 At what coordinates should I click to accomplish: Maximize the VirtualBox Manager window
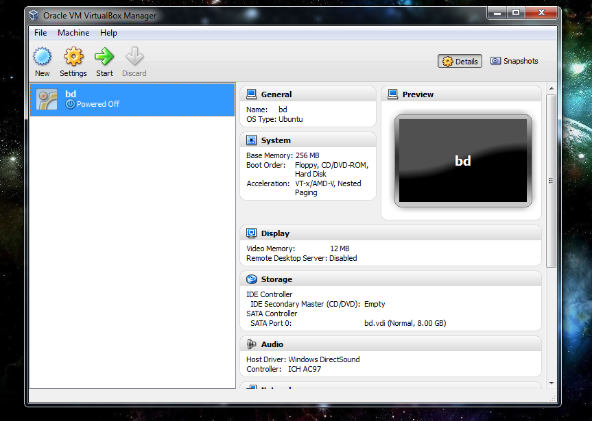[x=516, y=13]
